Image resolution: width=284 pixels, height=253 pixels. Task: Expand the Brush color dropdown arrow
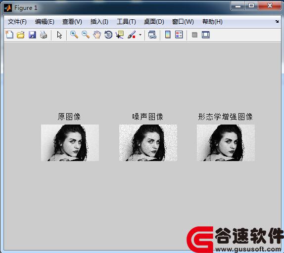coord(140,35)
